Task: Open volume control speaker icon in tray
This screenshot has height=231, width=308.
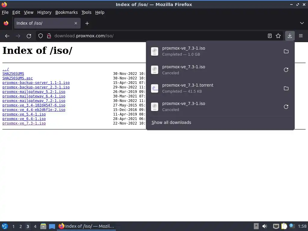Action: pos(265,226)
